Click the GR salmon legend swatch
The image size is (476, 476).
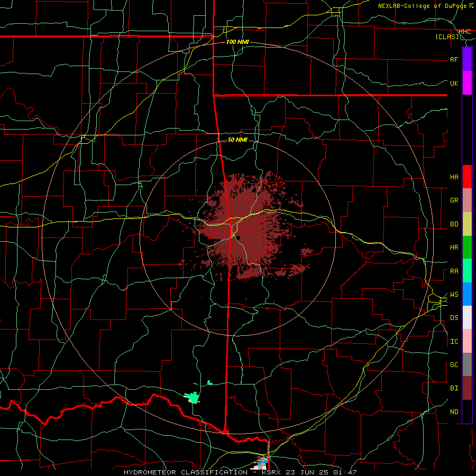click(467, 200)
